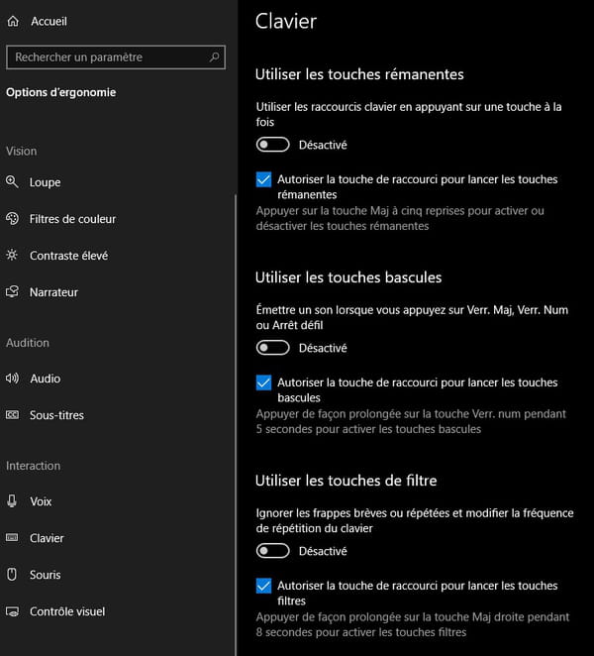
Task: Open Audio speaker icon
Action: [x=12, y=379]
